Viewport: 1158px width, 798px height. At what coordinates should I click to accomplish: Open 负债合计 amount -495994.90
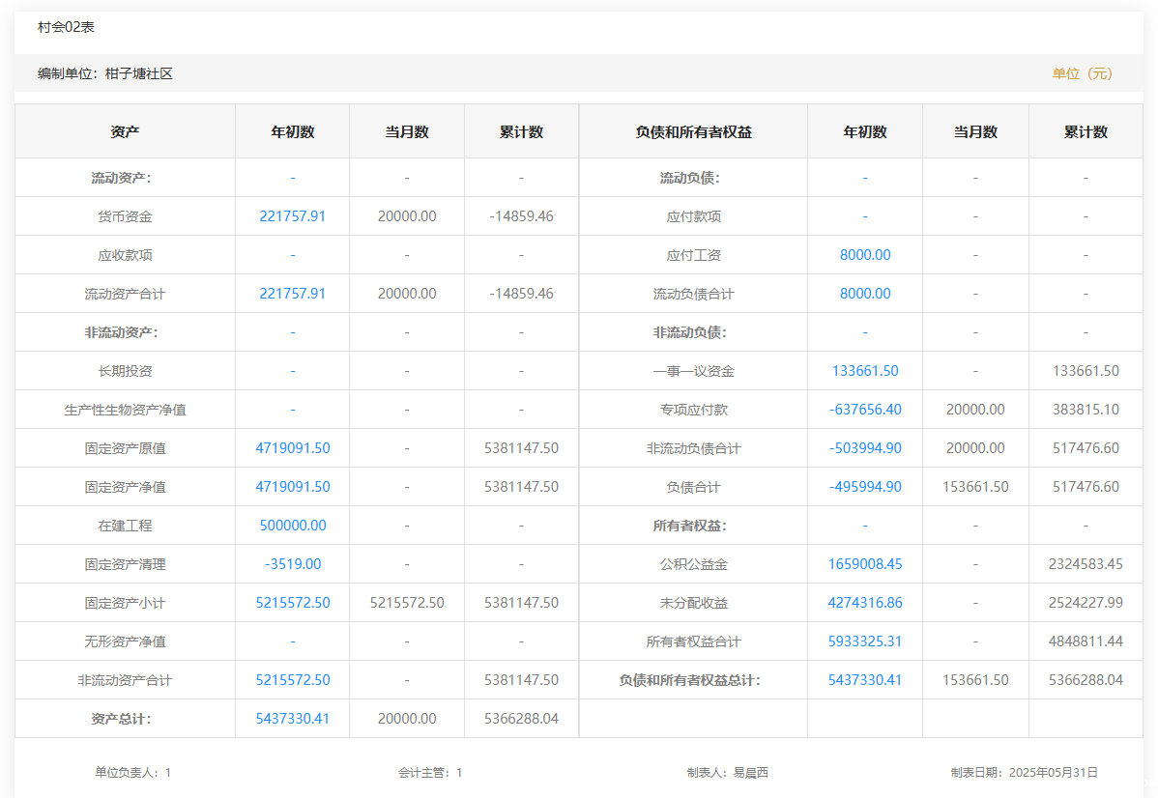[864, 487]
